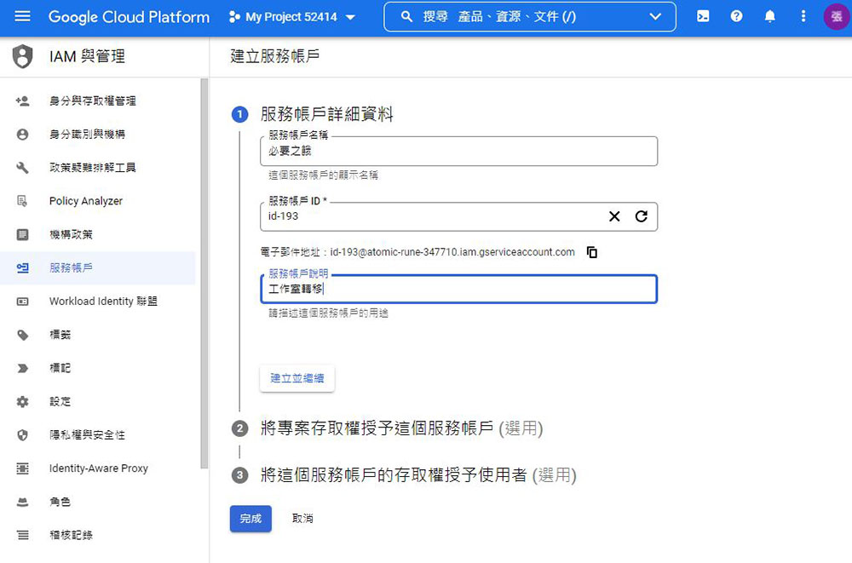Click the tag icon beside 標籤
852x563 pixels.
(22, 335)
